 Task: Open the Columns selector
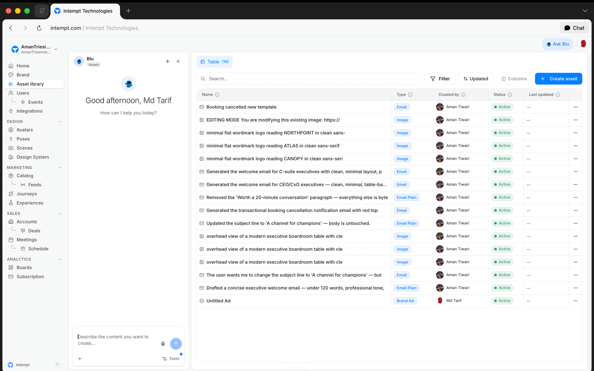click(514, 79)
